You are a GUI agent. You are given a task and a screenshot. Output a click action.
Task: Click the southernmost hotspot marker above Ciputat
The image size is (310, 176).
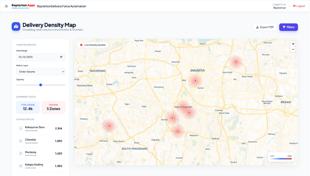pyautogui.click(x=178, y=131)
